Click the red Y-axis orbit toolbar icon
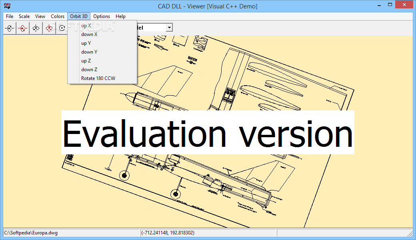Screen dimensions: 416x240 (49, 28)
